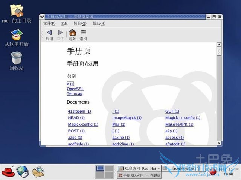
Task: Open the afmtodit (1) manual page
Action: (x=175, y=144)
